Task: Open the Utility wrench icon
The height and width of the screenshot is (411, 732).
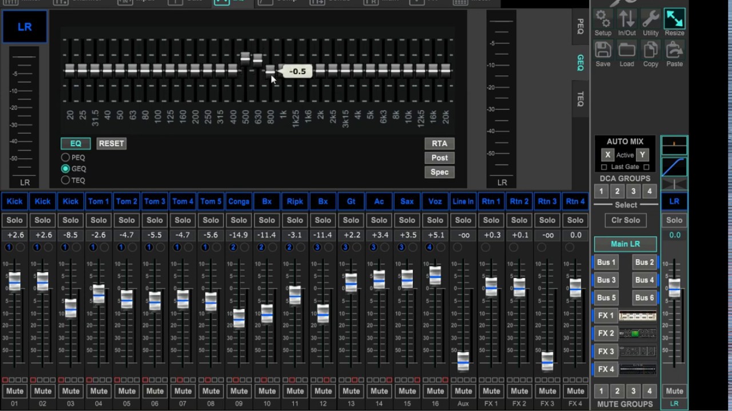Action: pyautogui.click(x=651, y=19)
